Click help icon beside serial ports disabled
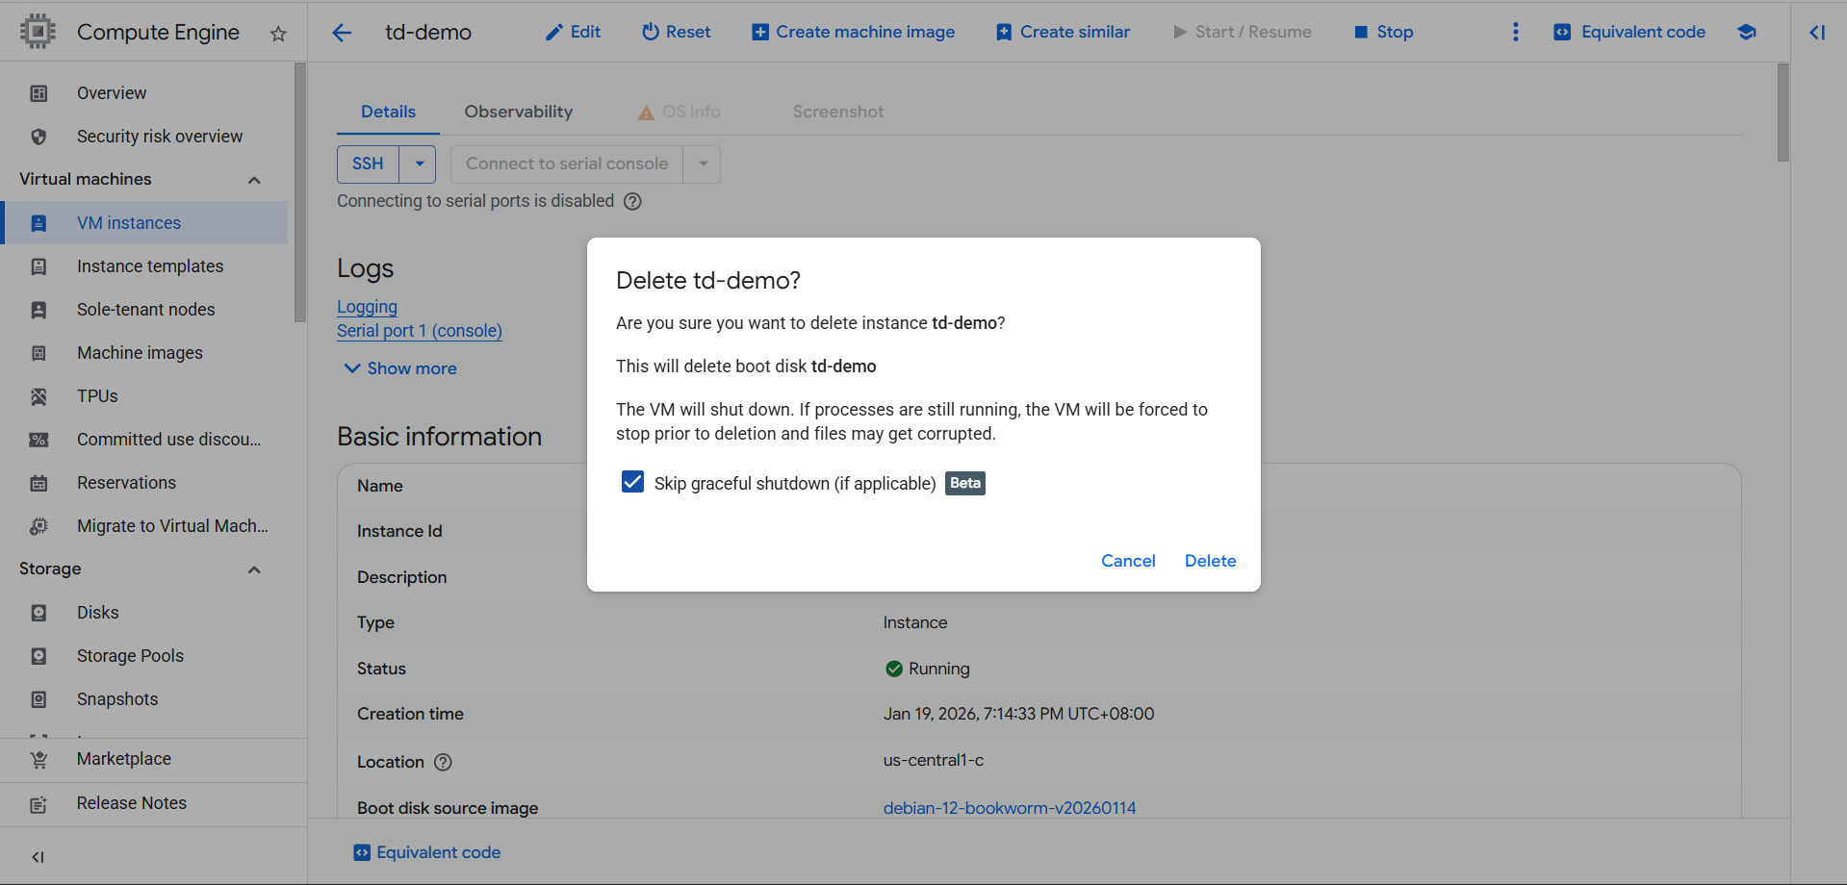Image resolution: width=1847 pixels, height=885 pixels. coord(632,201)
